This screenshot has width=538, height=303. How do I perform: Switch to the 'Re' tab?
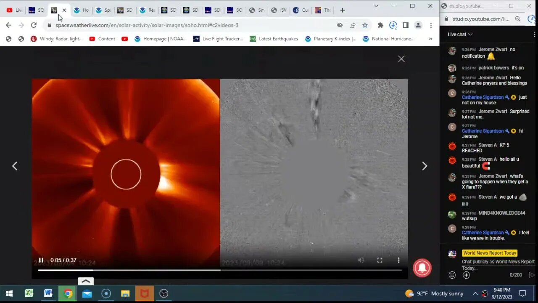147,10
